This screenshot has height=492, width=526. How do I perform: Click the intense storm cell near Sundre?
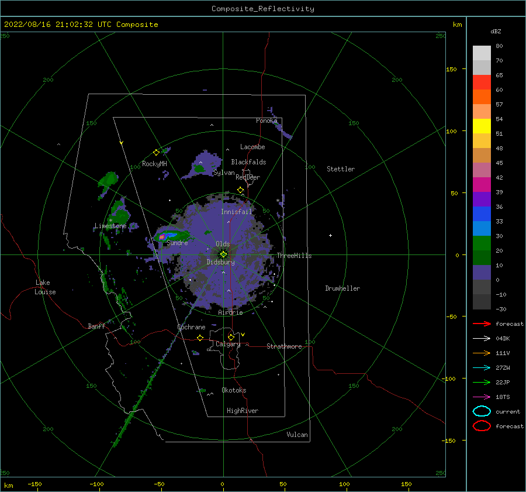point(162,237)
